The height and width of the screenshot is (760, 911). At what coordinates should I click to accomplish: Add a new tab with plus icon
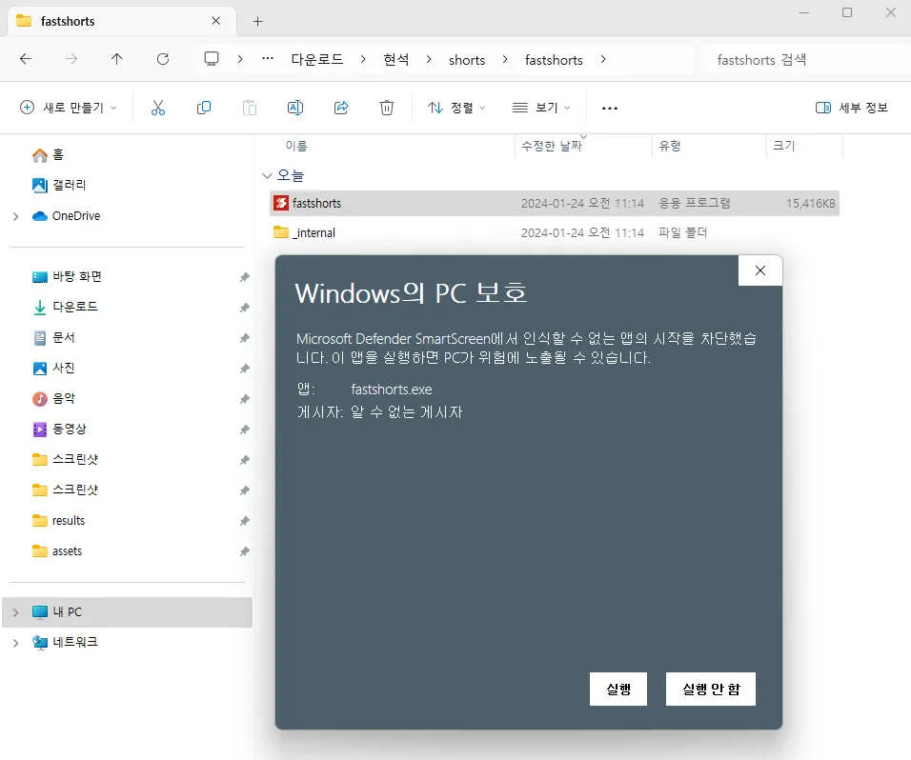click(x=258, y=22)
